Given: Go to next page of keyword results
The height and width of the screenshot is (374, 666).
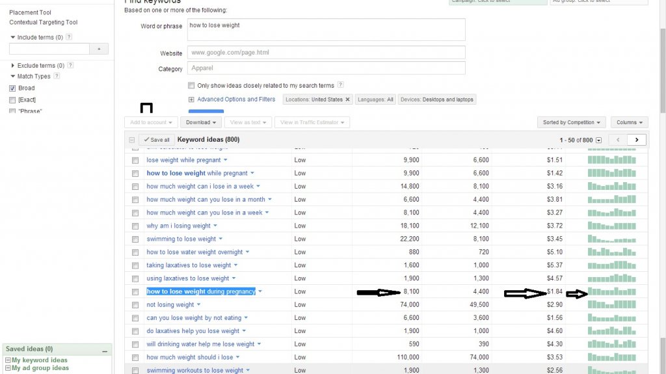Looking at the screenshot, I should pos(637,139).
